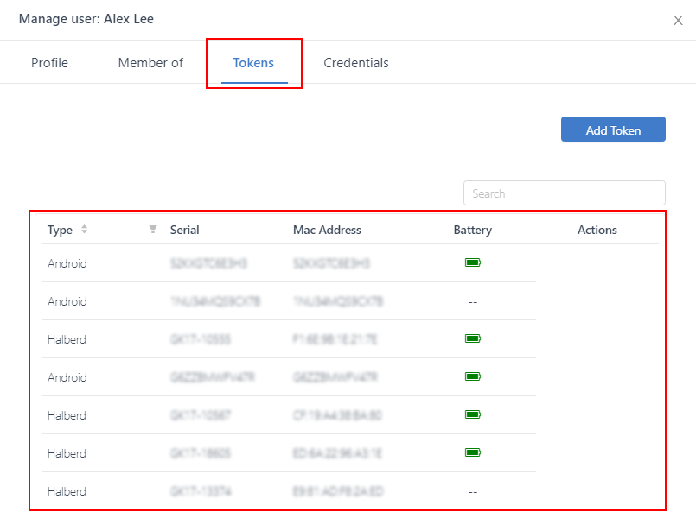Select the Tokens tab
This screenshot has height=512, width=696.
pyautogui.click(x=253, y=63)
